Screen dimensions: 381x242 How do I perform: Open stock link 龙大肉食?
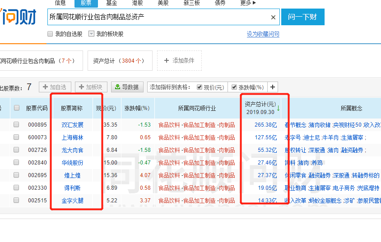72,150
